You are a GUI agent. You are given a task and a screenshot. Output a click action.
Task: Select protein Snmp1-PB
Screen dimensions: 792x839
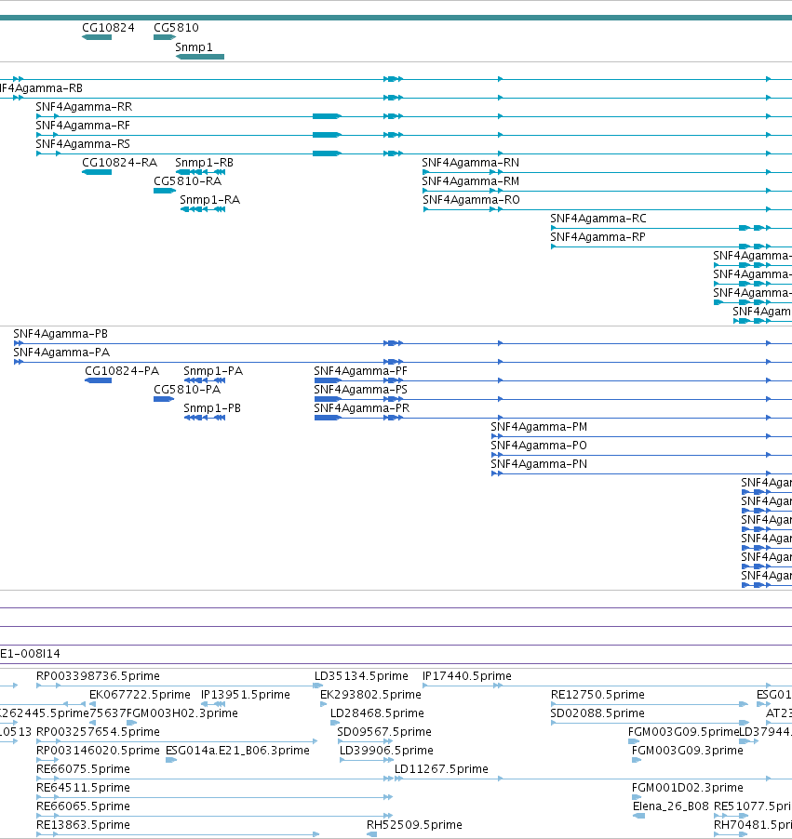tap(212, 407)
